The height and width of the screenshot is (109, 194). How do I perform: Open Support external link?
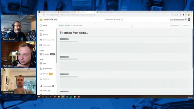pyautogui.click(x=45, y=91)
